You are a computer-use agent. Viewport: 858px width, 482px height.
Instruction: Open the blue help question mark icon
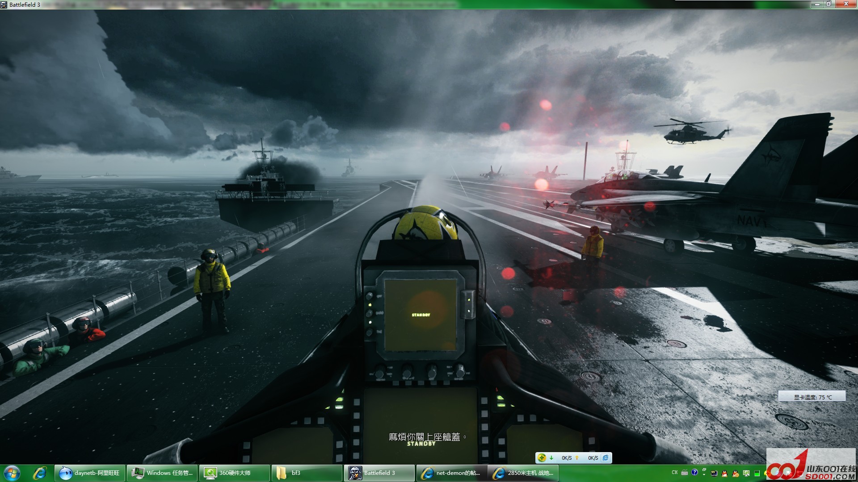[694, 472]
